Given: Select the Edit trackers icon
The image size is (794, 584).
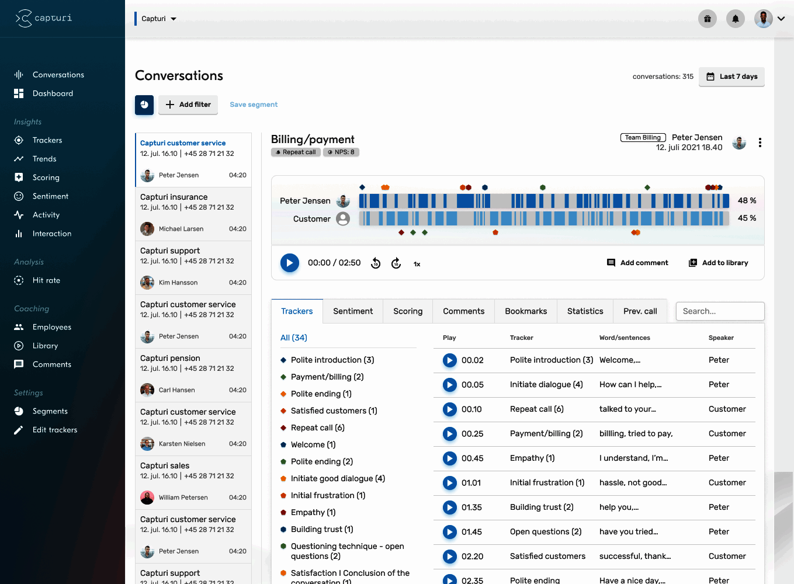Looking at the screenshot, I should [x=19, y=429].
